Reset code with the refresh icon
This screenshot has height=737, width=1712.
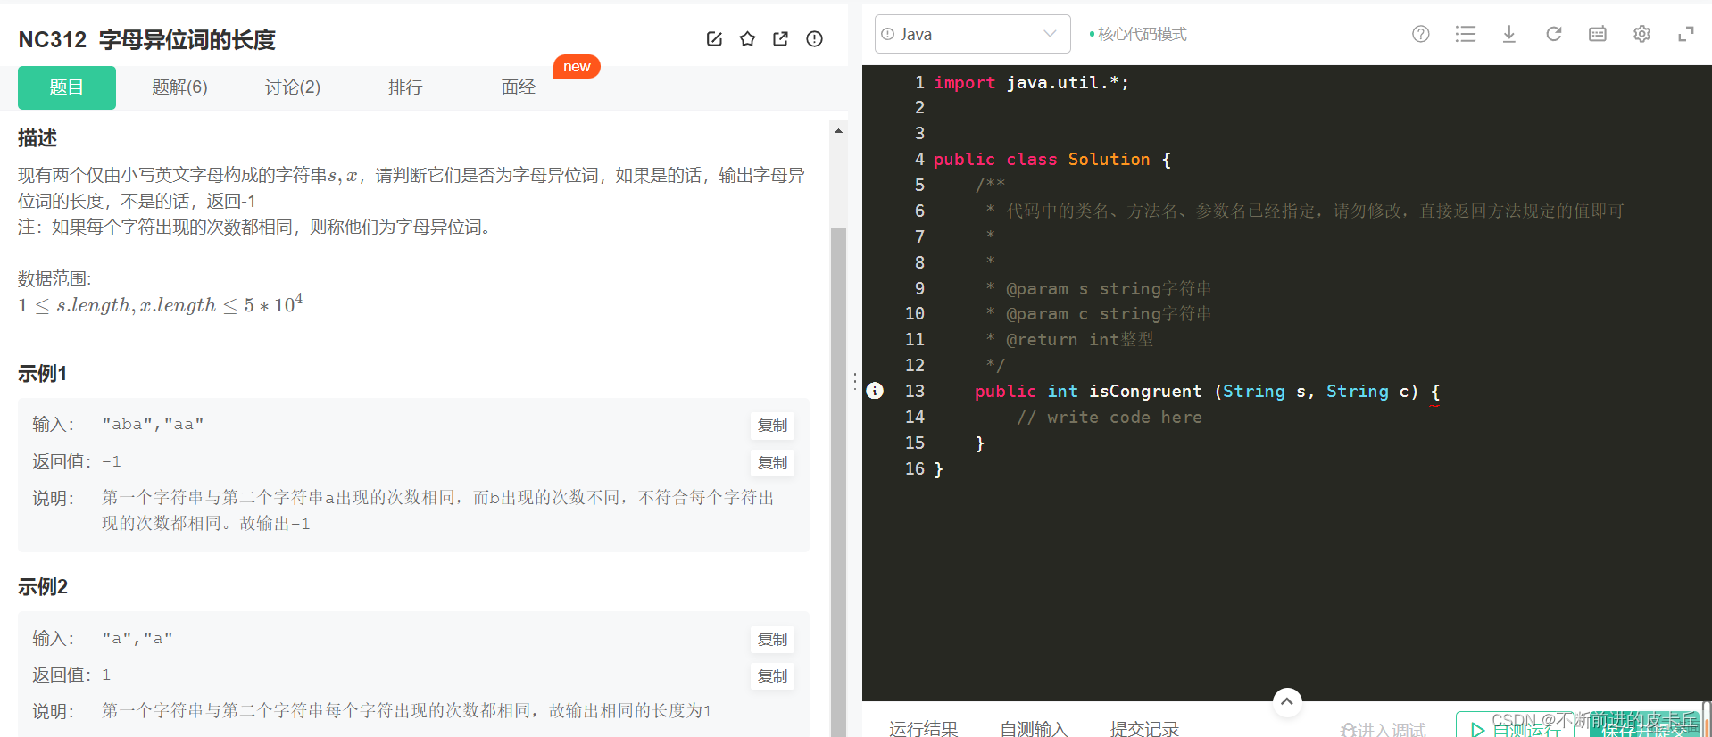[x=1554, y=34]
